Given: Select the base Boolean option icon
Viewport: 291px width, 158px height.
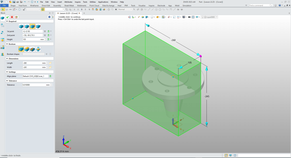Looking at the screenshot, I should coord(21,49).
